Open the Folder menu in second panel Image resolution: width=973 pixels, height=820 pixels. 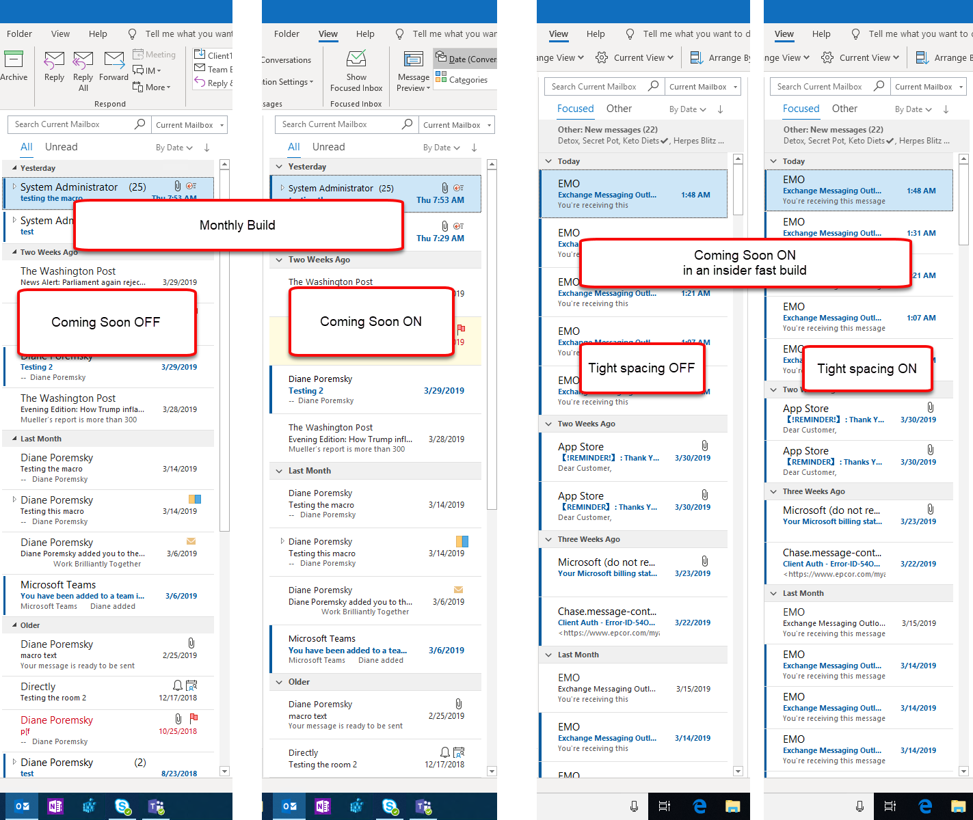pos(286,34)
